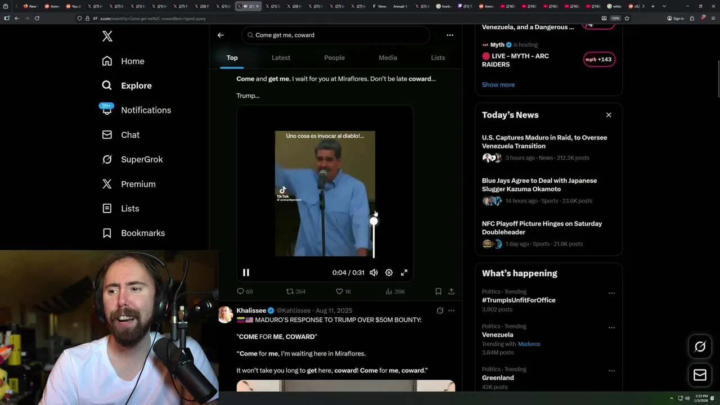View analytics showing 26K views
This screenshot has height=405, width=720.
pos(395,291)
